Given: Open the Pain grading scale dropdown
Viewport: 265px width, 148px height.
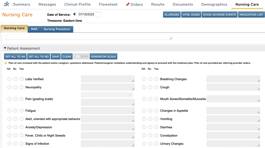Looking at the screenshot, I should 107,95.
